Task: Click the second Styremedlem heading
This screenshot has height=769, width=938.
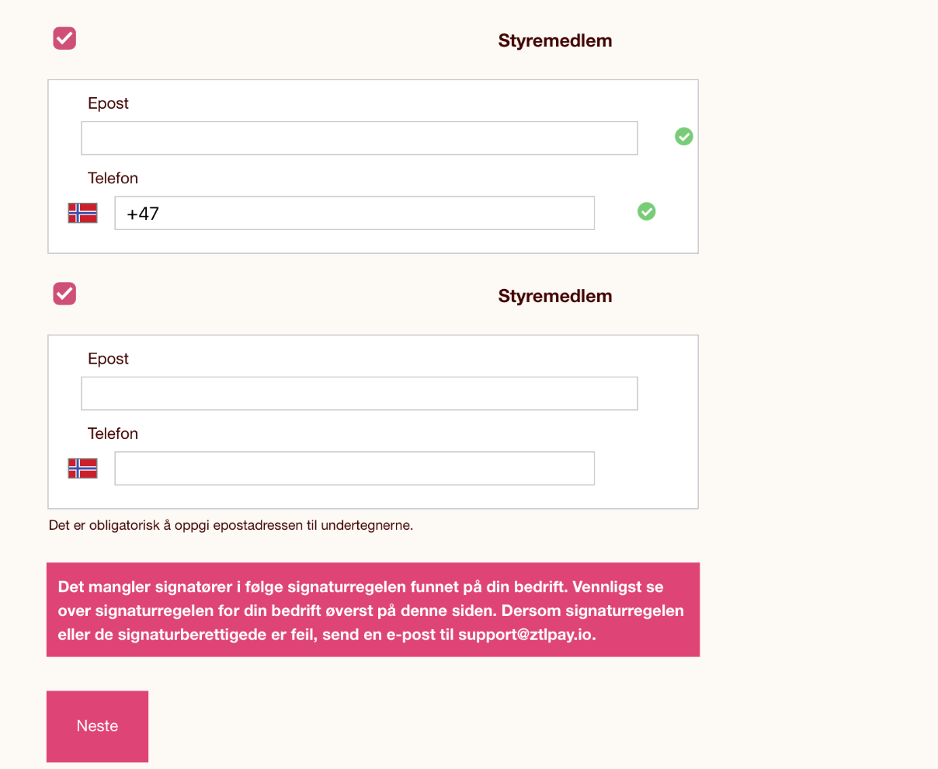Action: tap(554, 297)
